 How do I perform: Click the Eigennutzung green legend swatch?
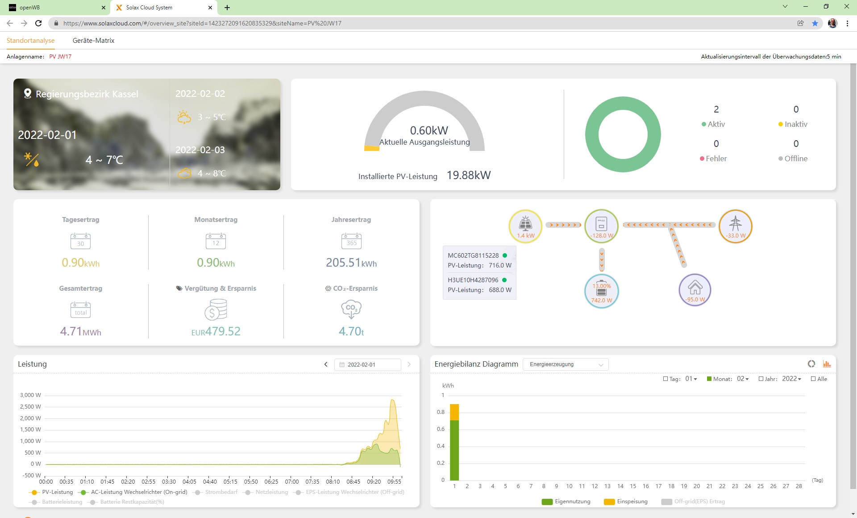547,501
